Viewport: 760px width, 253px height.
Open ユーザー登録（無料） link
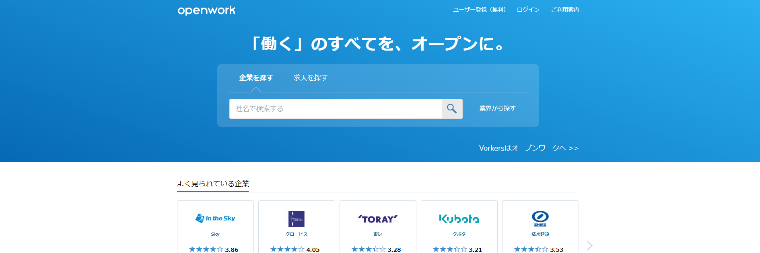point(480,10)
